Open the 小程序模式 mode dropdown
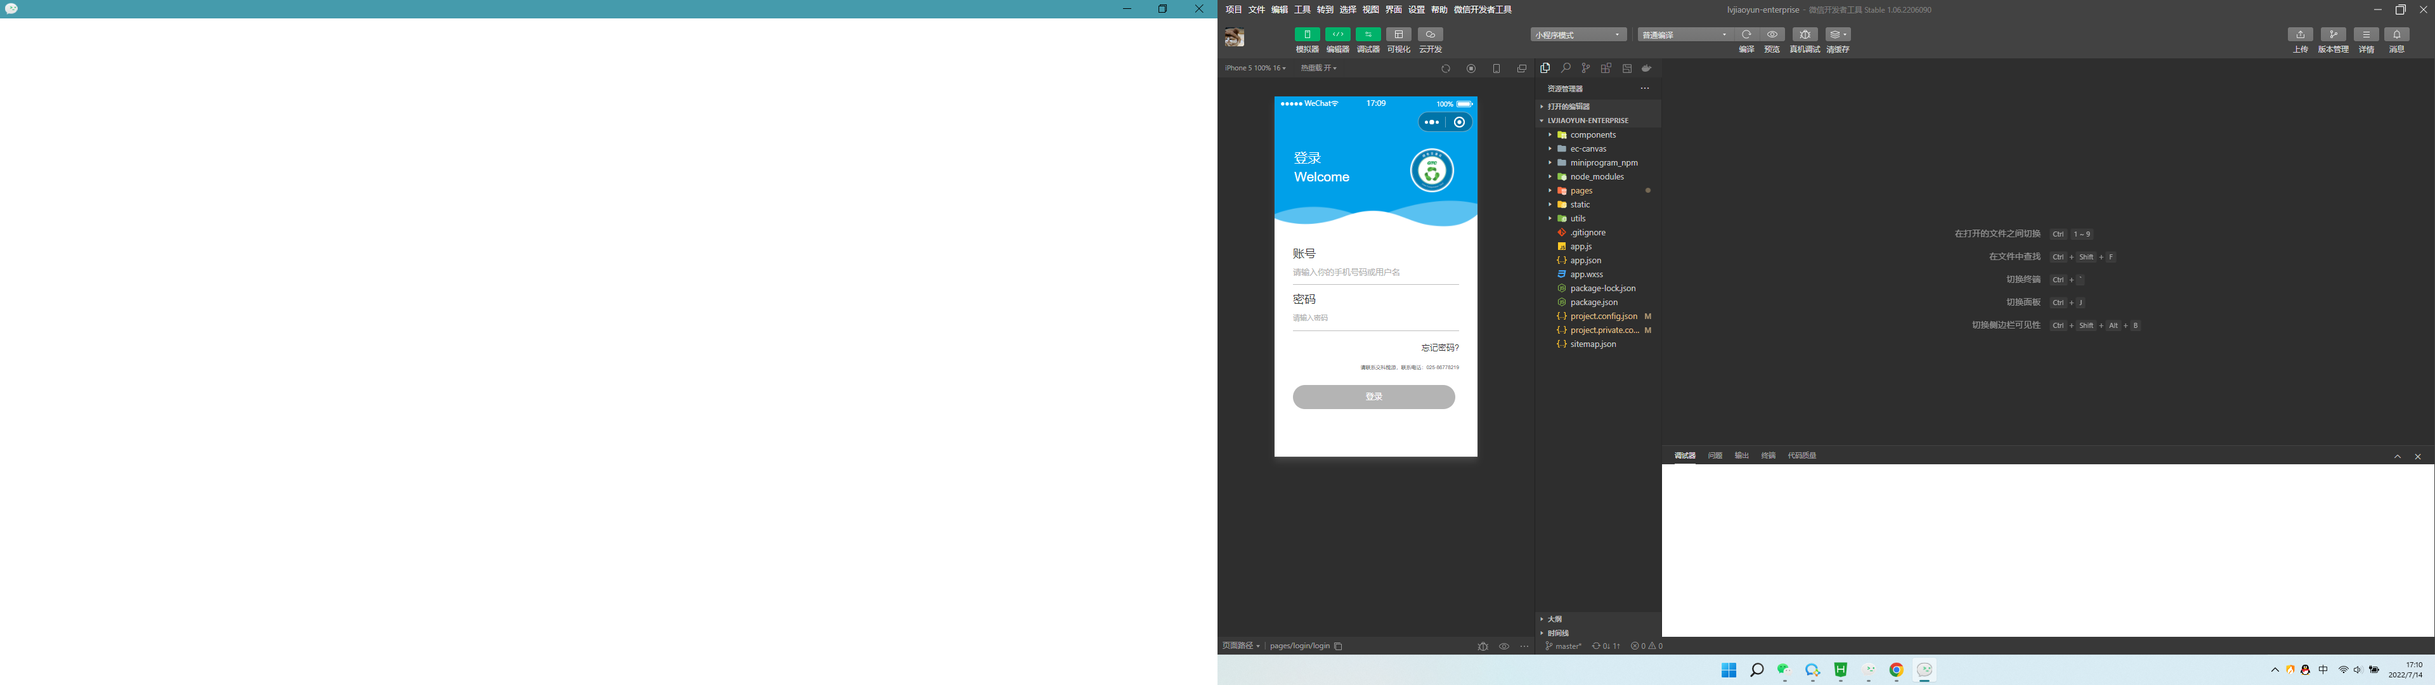Screen dimensions: 2435x685 click(x=1578, y=35)
